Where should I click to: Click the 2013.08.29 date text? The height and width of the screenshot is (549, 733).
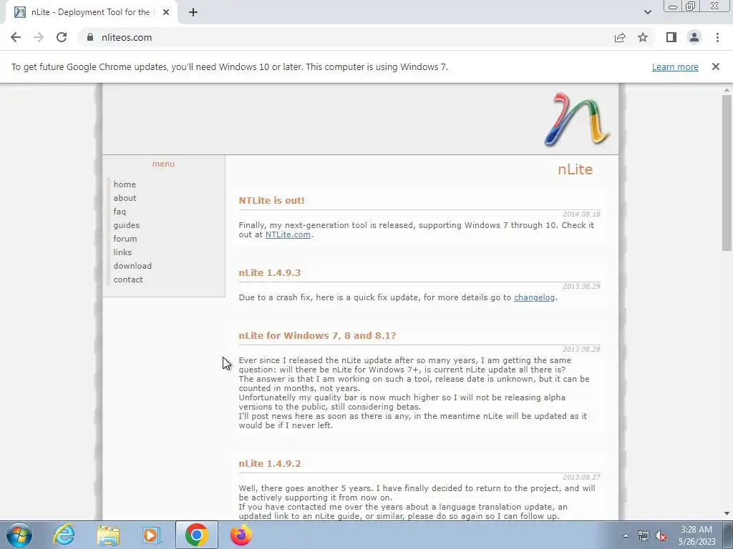pyautogui.click(x=581, y=286)
